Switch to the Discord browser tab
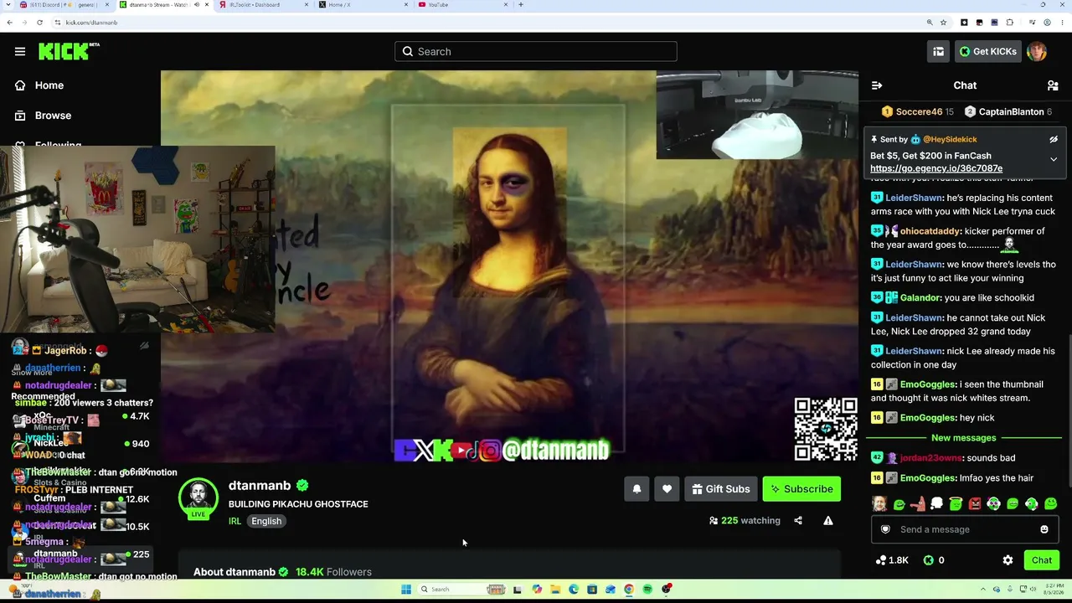Image resolution: width=1072 pixels, height=603 pixels. 63,5
